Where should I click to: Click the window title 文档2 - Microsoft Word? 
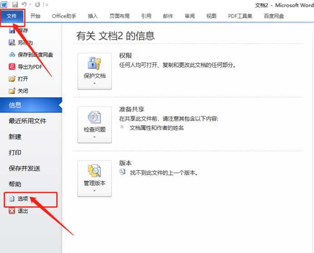point(284,5)
